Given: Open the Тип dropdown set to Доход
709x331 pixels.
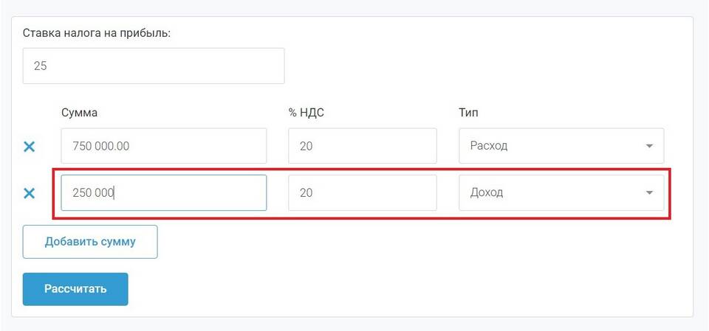Looking at the screenshot, I should click(561, 193).
